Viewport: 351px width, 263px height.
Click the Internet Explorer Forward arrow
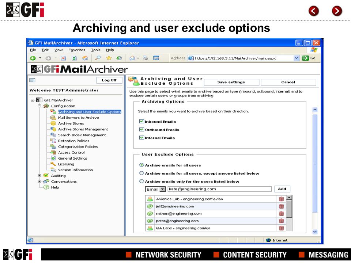(48, 58)
